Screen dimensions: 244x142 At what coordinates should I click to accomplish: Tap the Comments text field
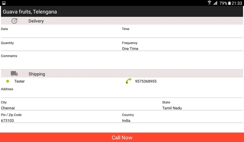(122, 63)
